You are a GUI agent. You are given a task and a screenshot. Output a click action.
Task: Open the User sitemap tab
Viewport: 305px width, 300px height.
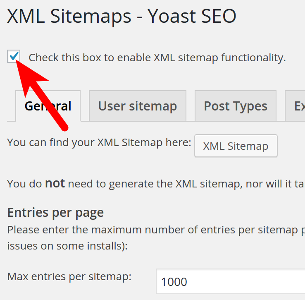[137, 106]
